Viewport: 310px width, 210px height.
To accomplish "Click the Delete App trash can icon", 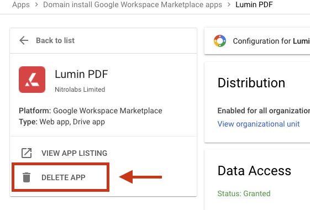I will tap(27, 177).
